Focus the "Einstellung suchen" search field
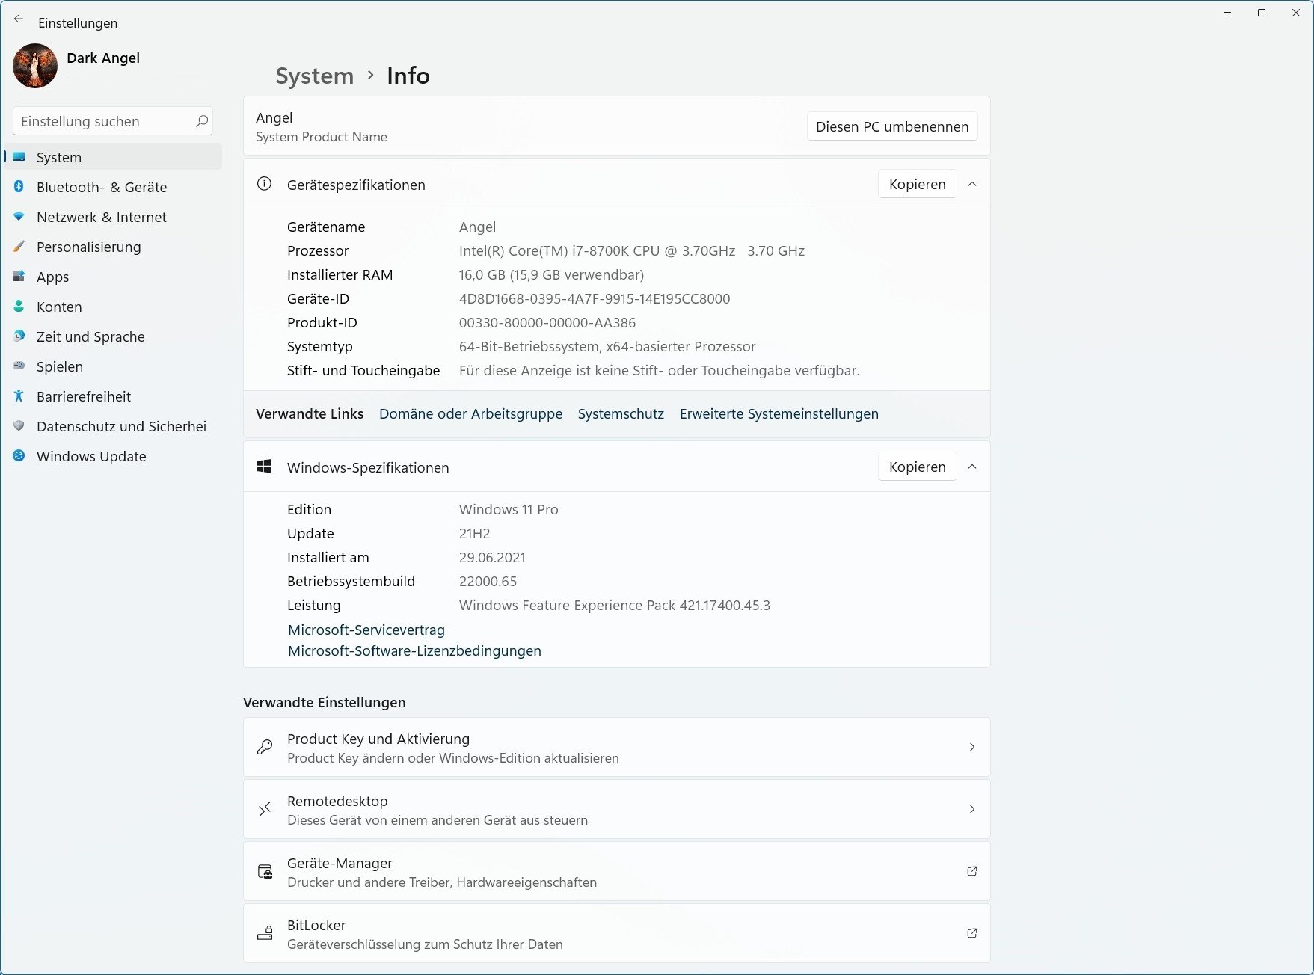 tap(113, 121)
